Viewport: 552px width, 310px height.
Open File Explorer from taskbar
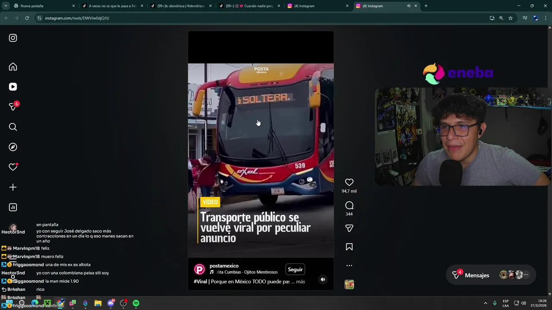[98, 303]
